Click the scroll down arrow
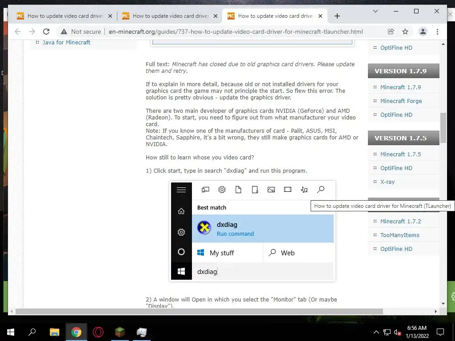 click(x=443, y=304)
